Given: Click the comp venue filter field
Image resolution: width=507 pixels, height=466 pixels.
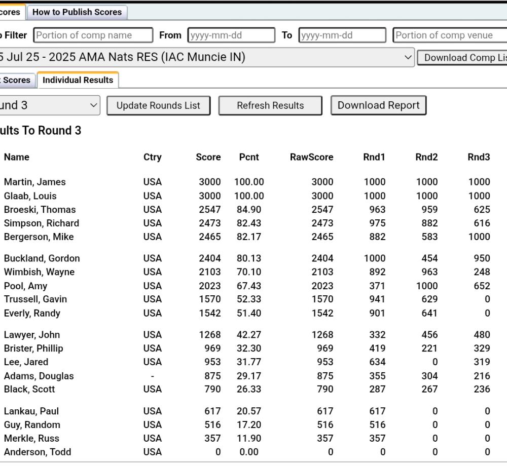Looking at the screenshot, I should pyautogui.click(x=450, y=35).
